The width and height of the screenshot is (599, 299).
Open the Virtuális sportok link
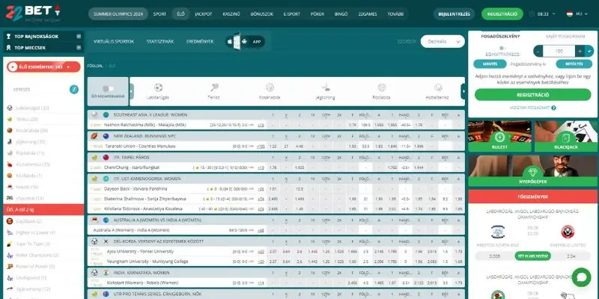pos(114,42)
